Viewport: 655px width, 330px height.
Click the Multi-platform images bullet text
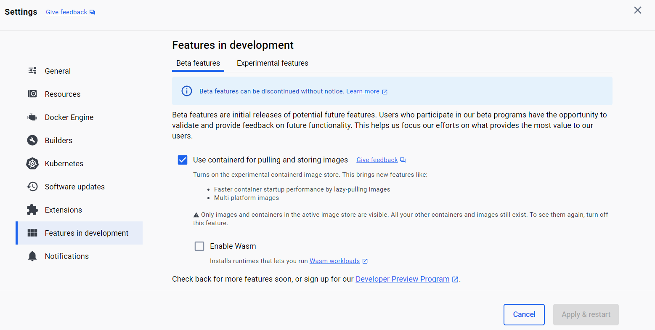[247, 198]
